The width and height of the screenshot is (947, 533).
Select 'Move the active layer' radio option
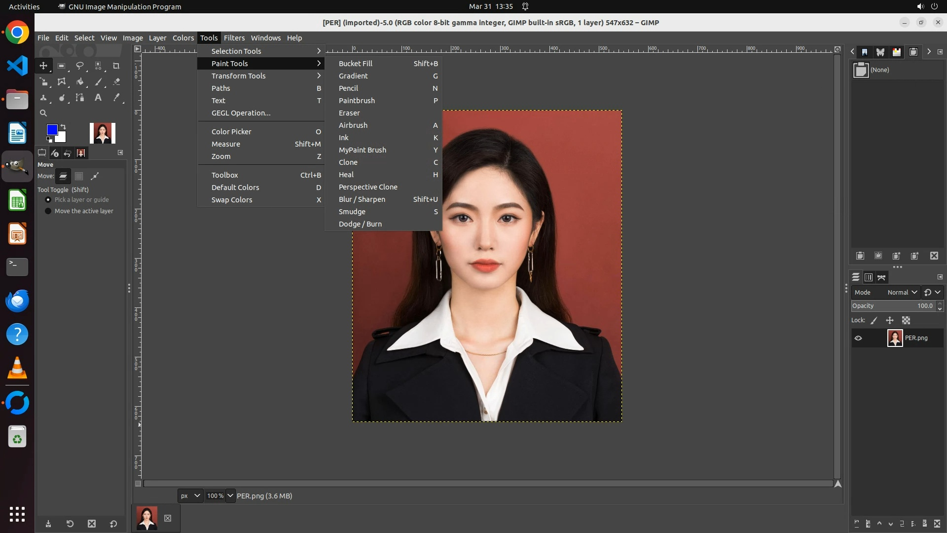(48, 211)
